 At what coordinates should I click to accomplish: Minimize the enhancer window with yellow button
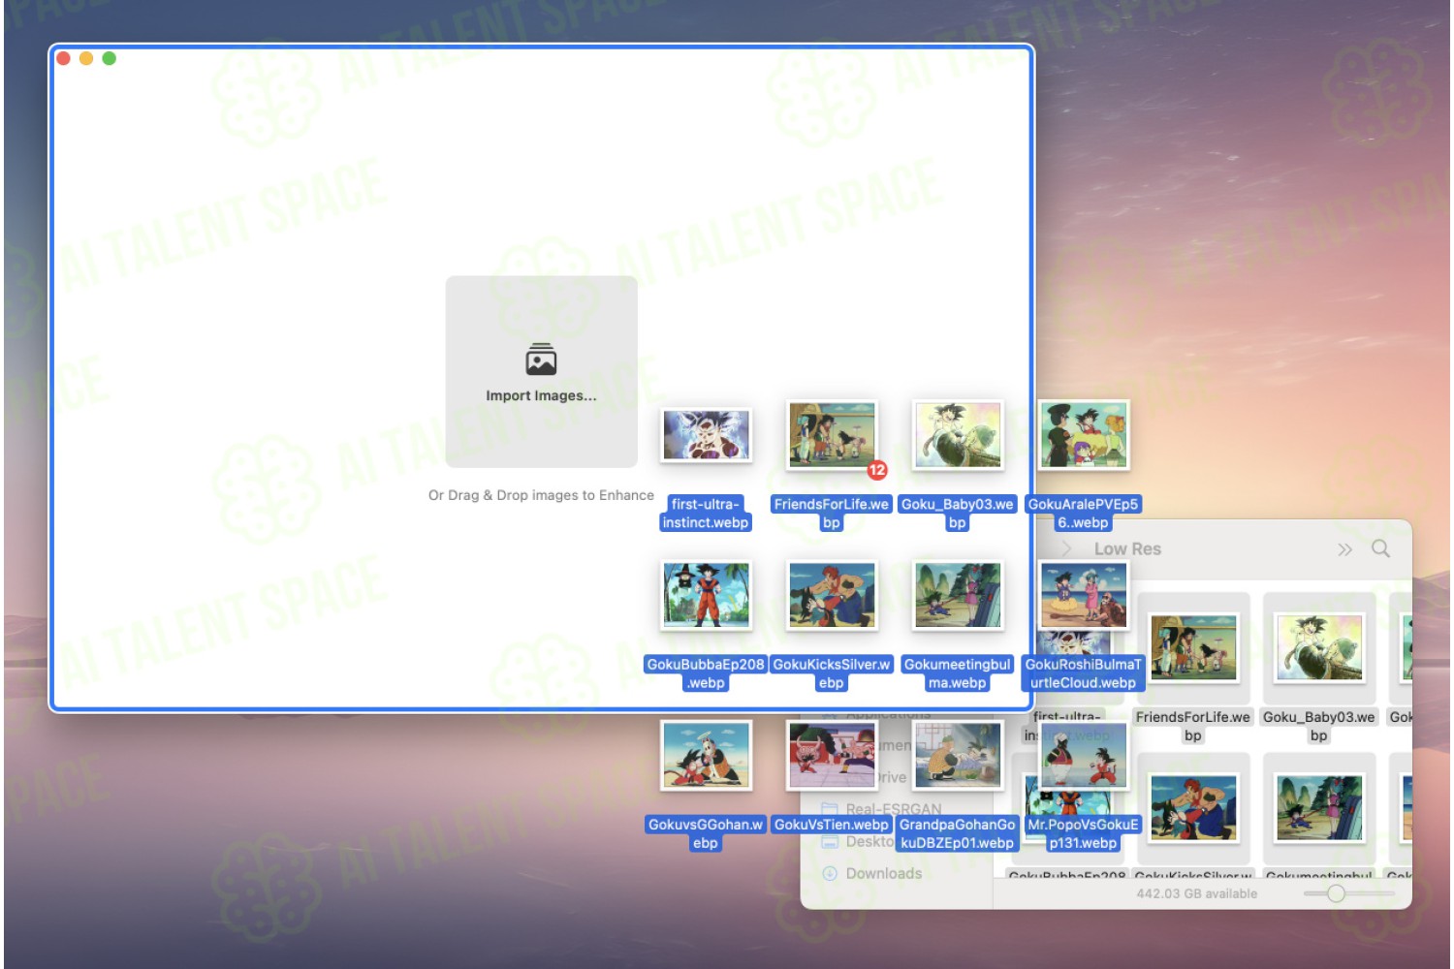[x=86, y=58]
